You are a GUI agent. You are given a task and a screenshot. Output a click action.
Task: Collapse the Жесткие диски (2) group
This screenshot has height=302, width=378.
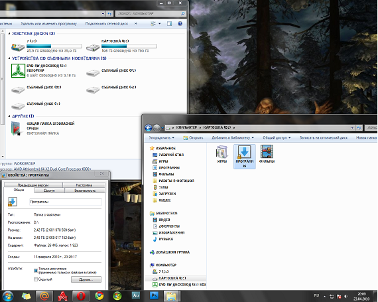click(9, 34)
